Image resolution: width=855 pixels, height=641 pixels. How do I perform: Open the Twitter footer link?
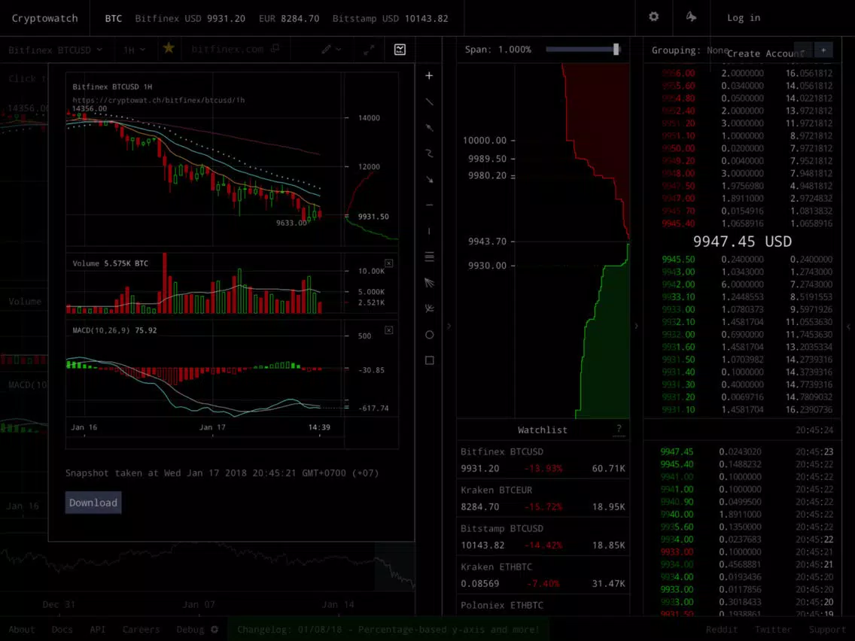[x=773, y=630]
